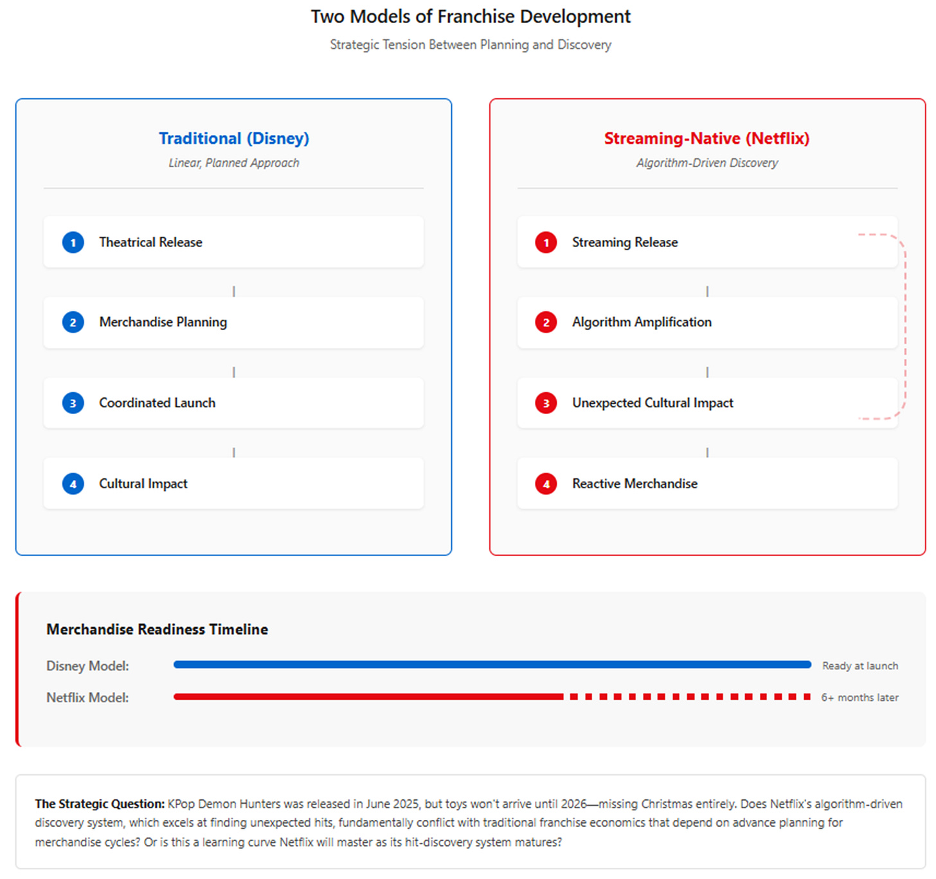Toggle the Streaming Release step card
This screenshot has width=936, height=879.
pos(707,242)
